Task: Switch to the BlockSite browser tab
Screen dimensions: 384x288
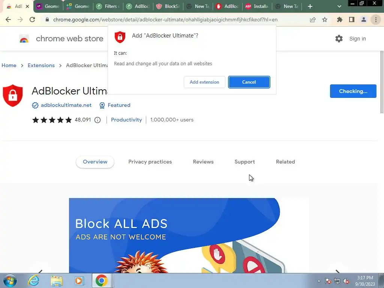Action: pos(168,6)
